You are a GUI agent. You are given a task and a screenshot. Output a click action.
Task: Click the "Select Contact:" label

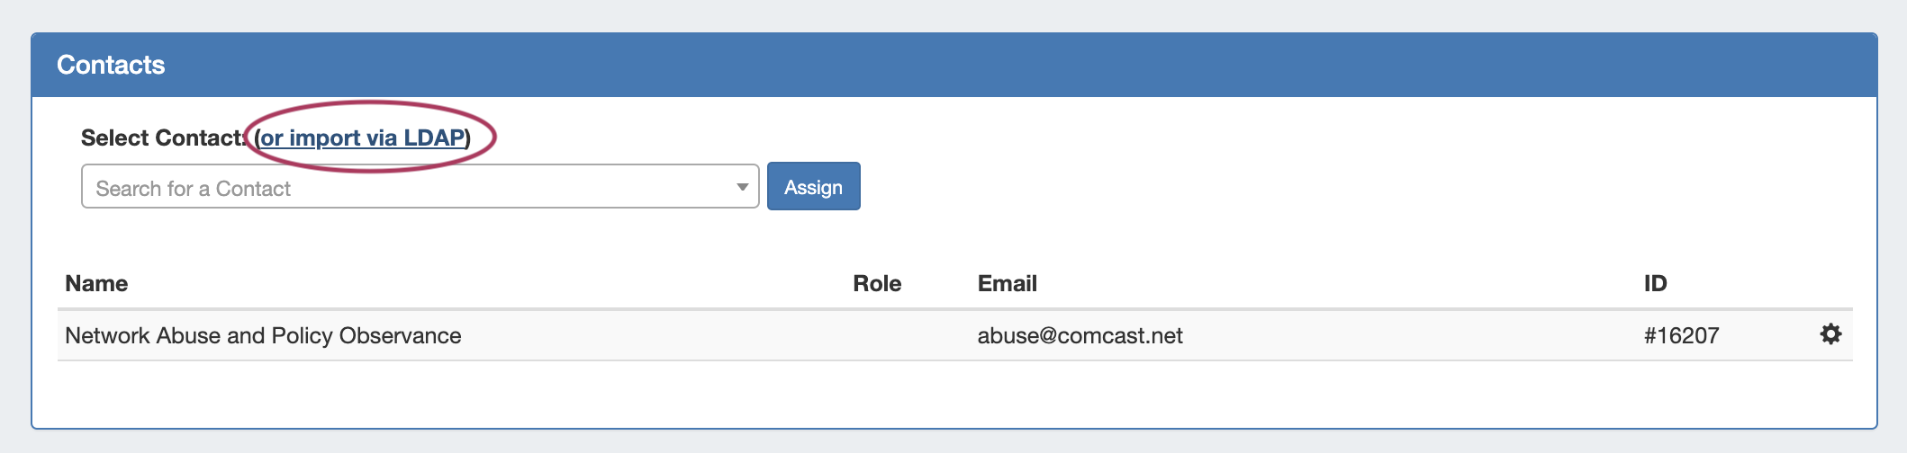(162, 138)
